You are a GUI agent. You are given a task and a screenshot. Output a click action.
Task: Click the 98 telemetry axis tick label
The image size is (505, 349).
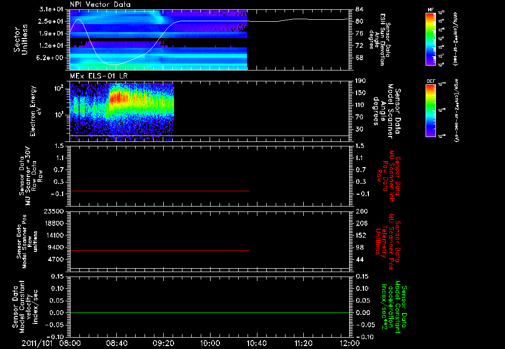point(360,247)
